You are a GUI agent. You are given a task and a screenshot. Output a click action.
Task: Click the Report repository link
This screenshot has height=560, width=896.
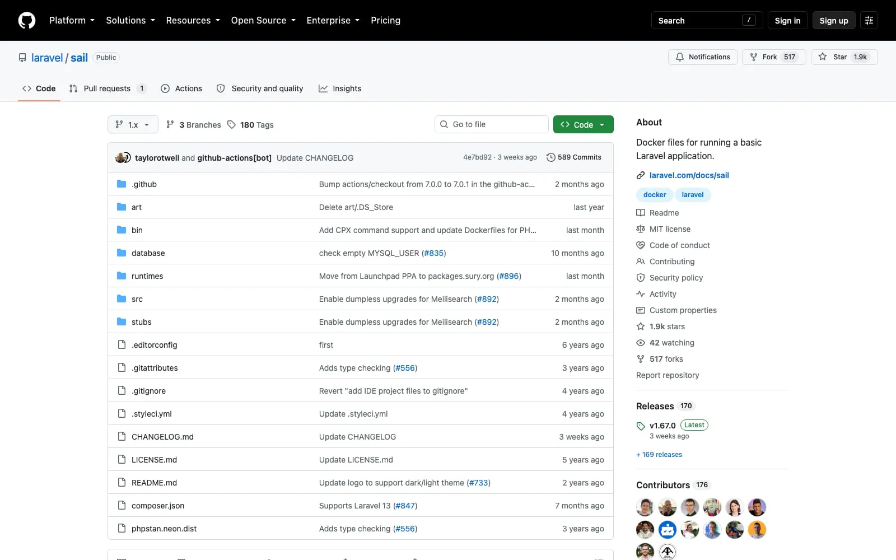click(x=668, y=375)
